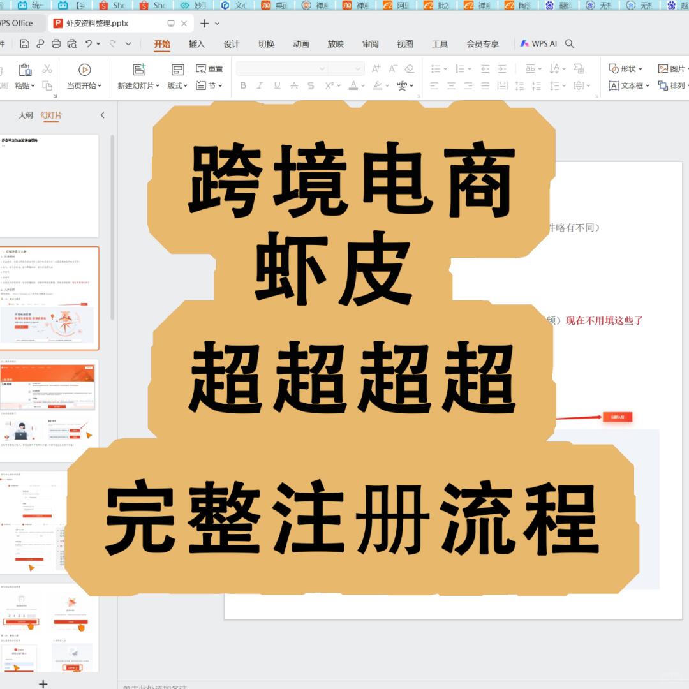689x689 pixels.
Task: Toggle align left for the paragraph
Action: (x=434, y=85)
